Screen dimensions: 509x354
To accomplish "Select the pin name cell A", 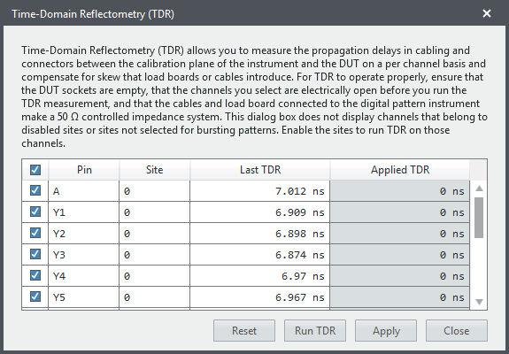I will point(84,191).
